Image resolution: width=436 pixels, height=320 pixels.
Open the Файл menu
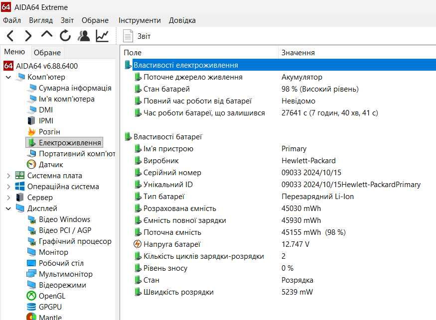point(12,20)
